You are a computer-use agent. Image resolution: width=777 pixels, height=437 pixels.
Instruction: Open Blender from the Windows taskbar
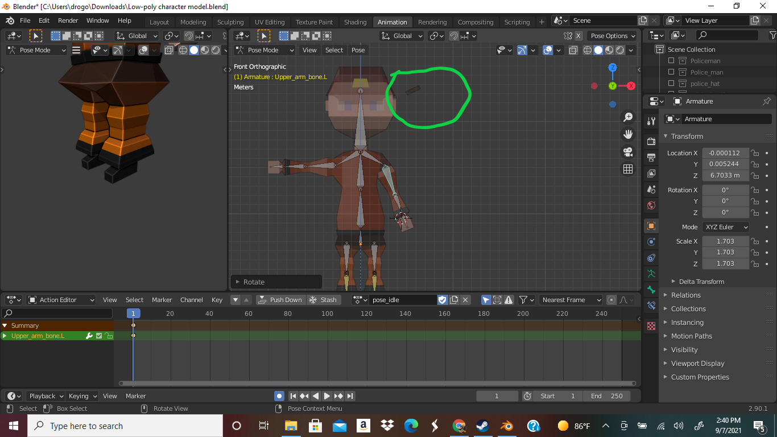506,426
